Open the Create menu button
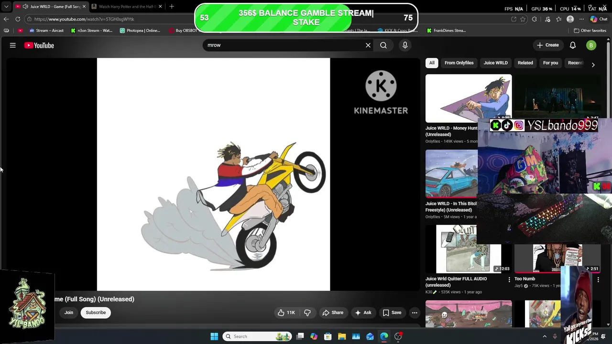612x344 pixels. (x=548, y=45)
